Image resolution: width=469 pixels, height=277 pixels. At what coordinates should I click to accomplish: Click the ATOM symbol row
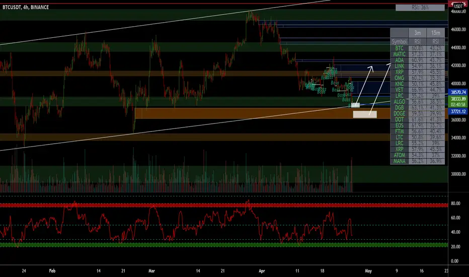[x=400, y=155]
